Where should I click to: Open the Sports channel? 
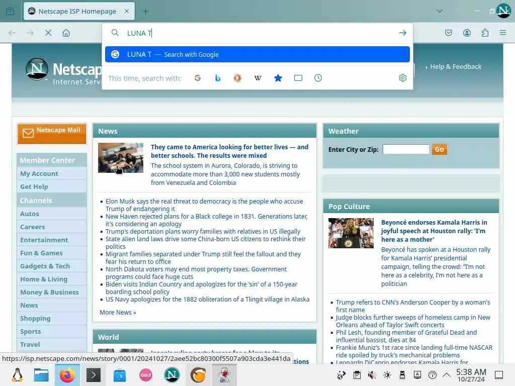[x=31, y=332]
